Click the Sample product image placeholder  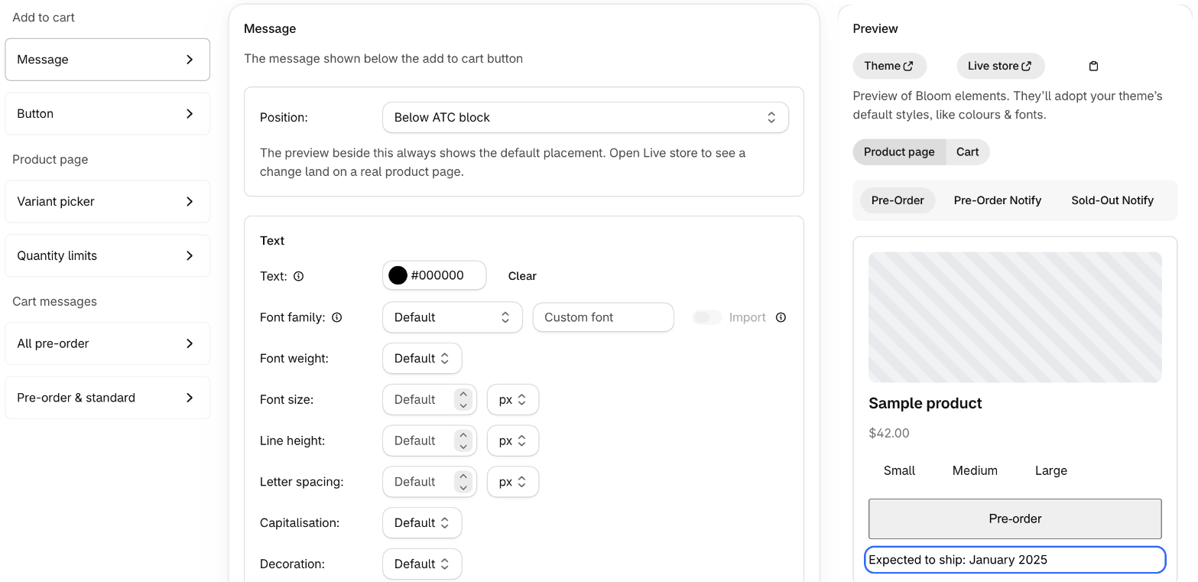1015,317
